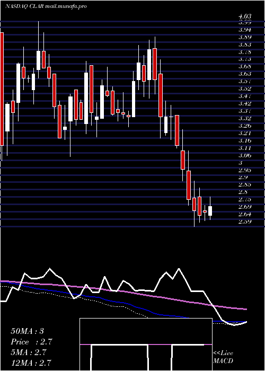The image size is (265, 371).
Task: Click the 3.52 price axis label
Action: click(245, 89)
